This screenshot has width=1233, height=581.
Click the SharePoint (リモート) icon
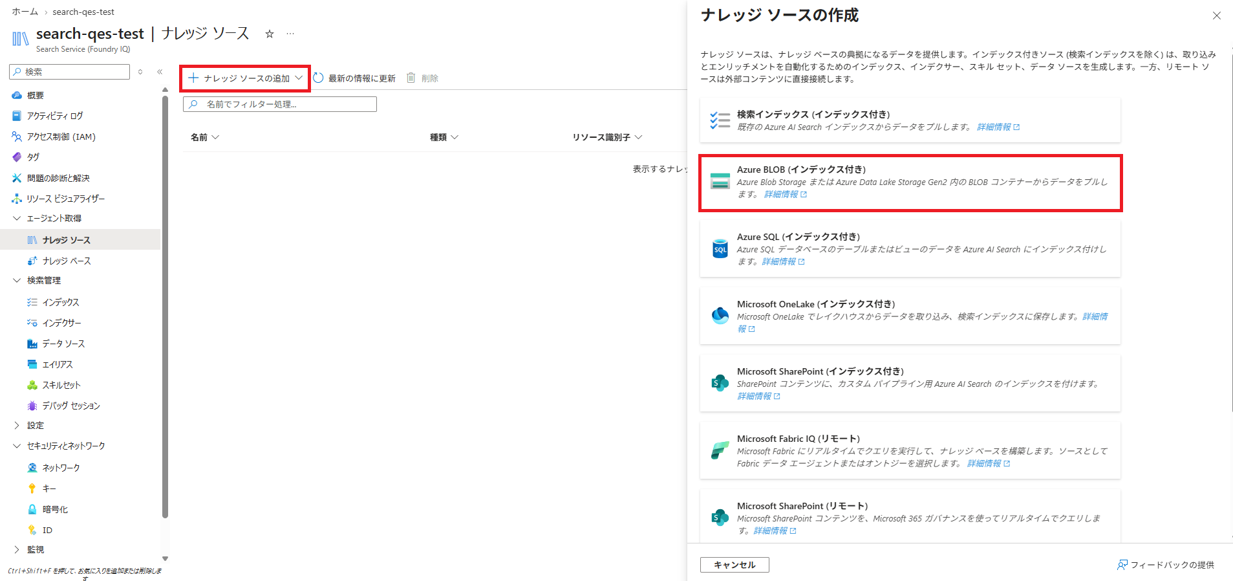click(x=720, y=518)
